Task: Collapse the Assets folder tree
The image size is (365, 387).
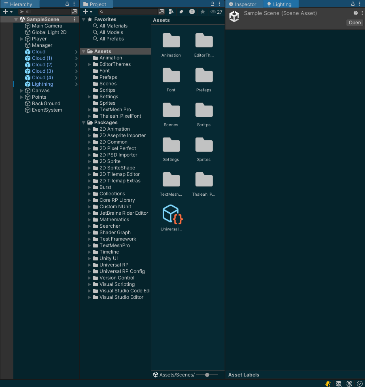Action: click(x=84, y=51)
